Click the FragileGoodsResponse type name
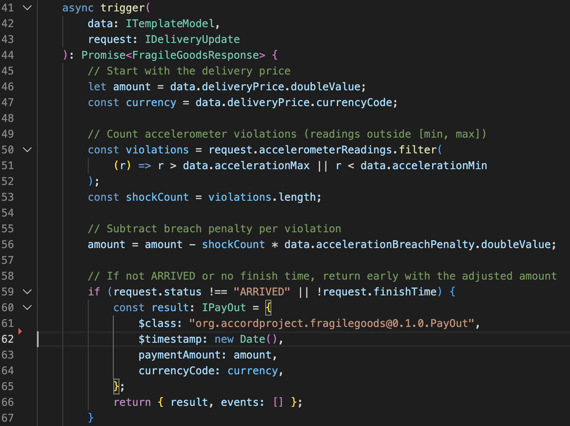The image size is (570, 426). click(195, 55)
